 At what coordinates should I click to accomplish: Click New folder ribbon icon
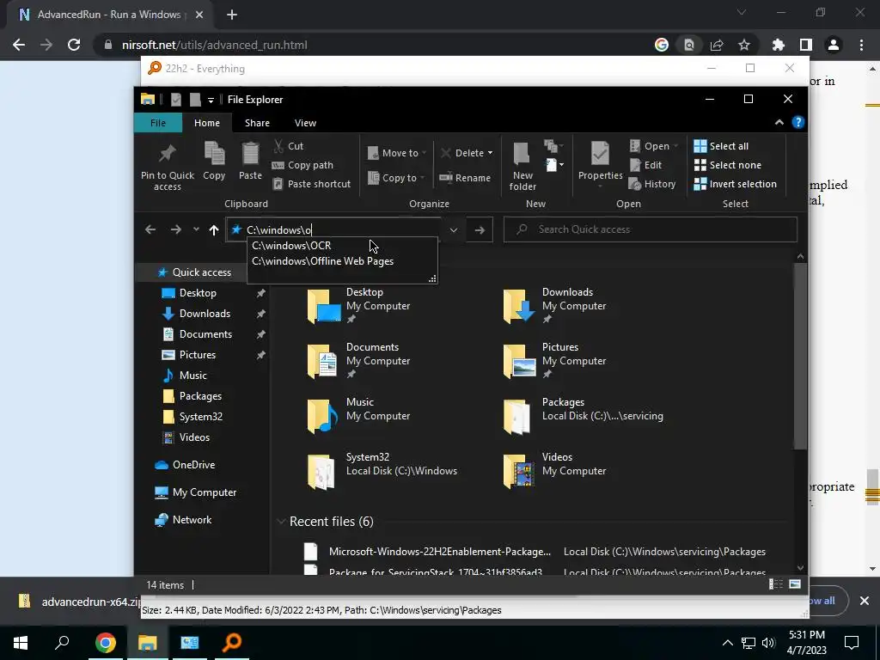(522, 166)
